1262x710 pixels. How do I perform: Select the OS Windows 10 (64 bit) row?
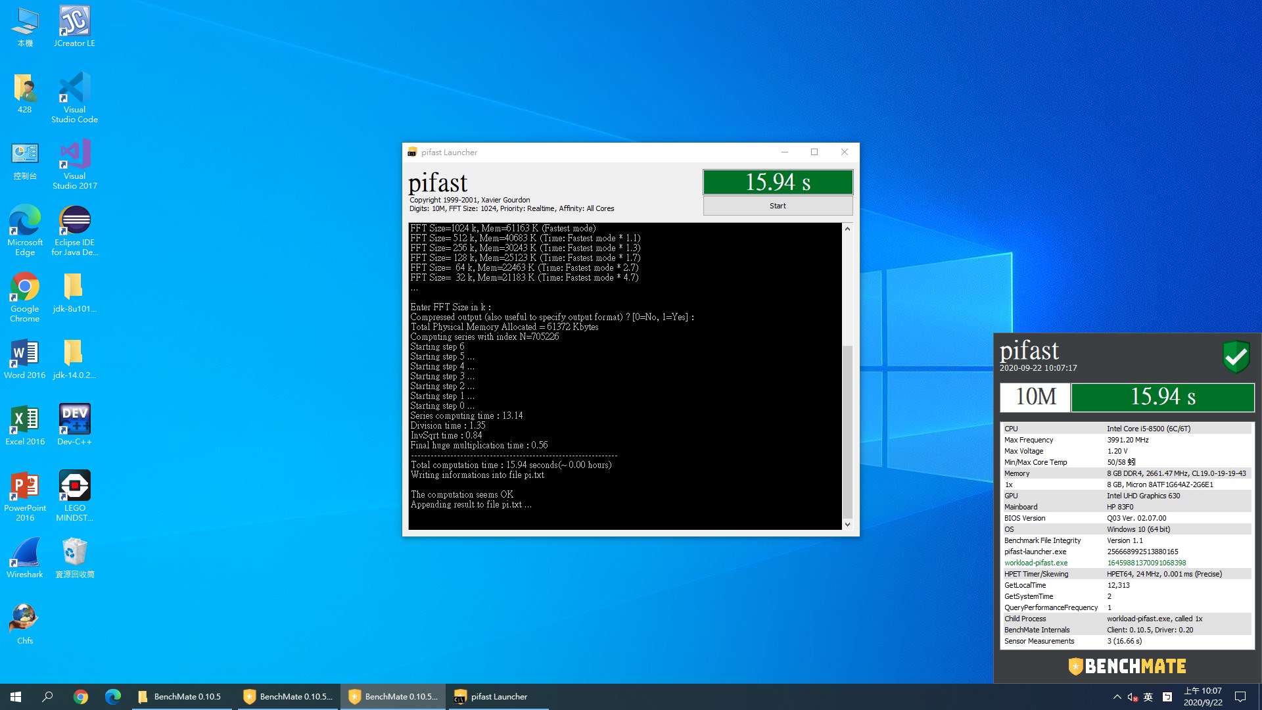click(x=1127, y=529)
